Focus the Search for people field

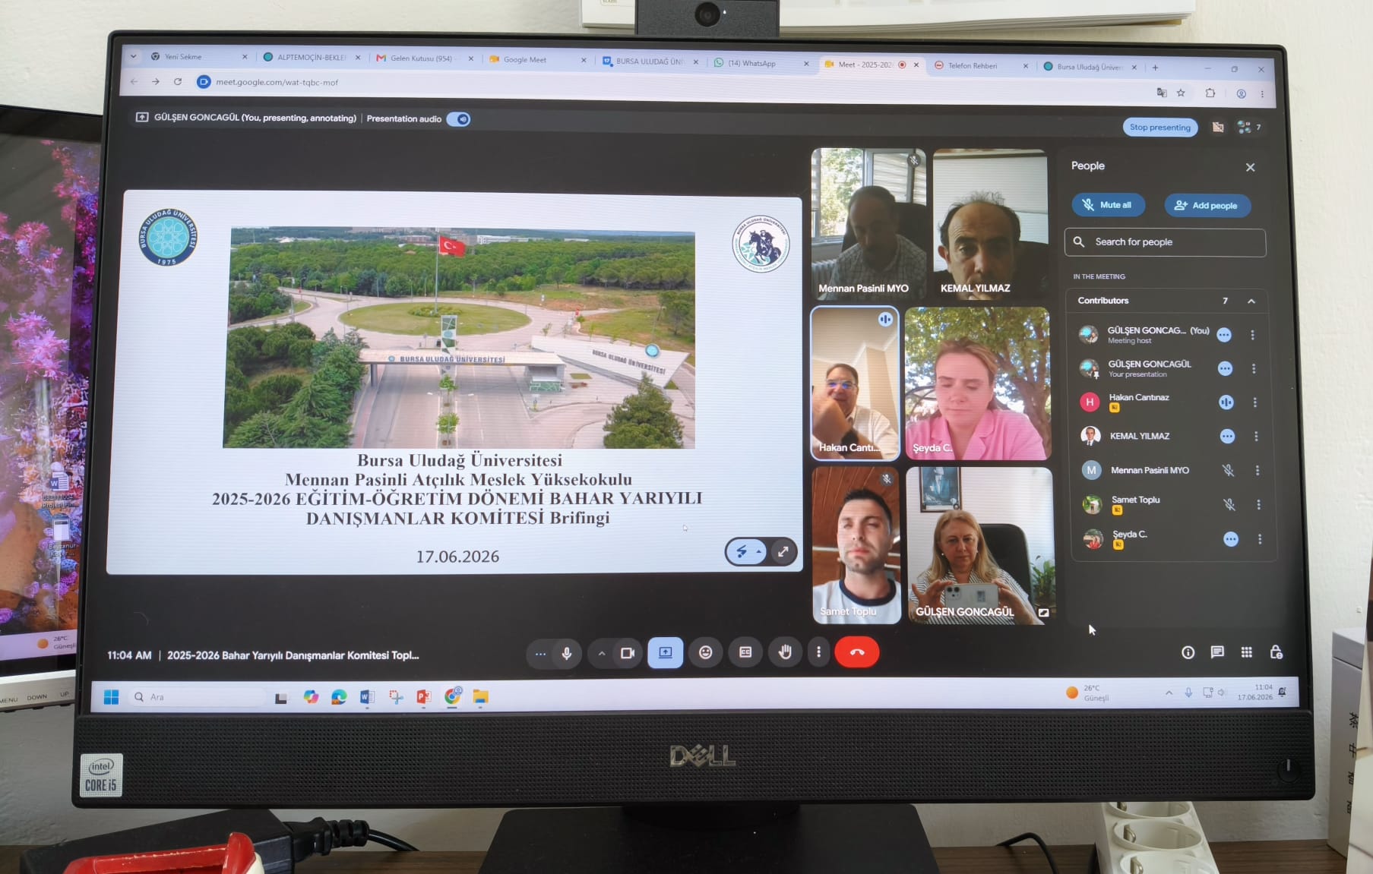click(x=1165, y=242)
